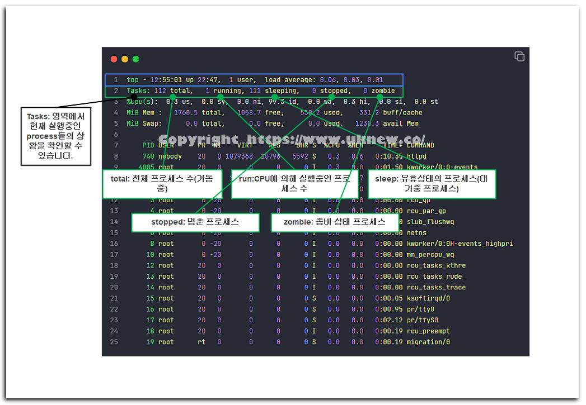Select the "1079368" VIRT value
The image size is (586, 405).
[x=239, y=156]
